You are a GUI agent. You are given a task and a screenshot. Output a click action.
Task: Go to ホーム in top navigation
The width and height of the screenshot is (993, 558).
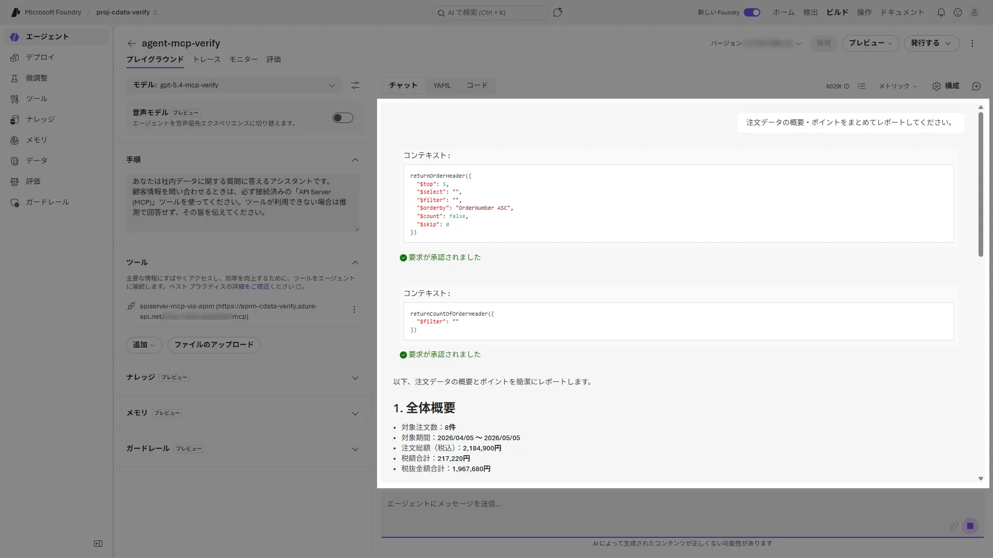(784, 12)
